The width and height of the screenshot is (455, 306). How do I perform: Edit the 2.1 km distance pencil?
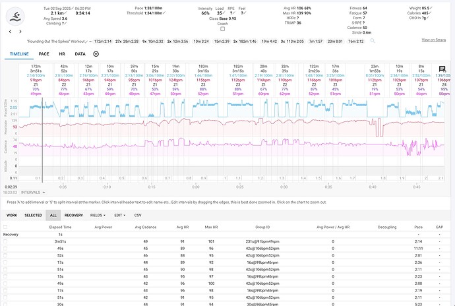pyautogui.click(x=65, y=13)
